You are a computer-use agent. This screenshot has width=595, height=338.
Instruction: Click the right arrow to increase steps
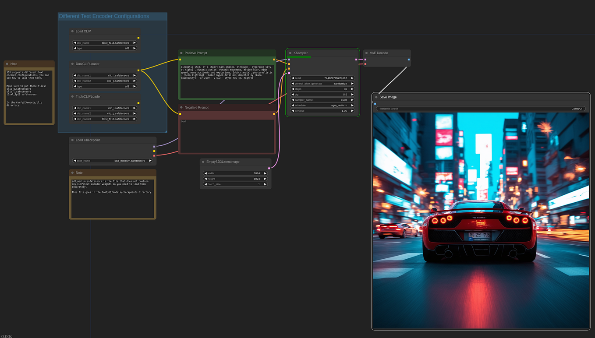pos(352,89)
